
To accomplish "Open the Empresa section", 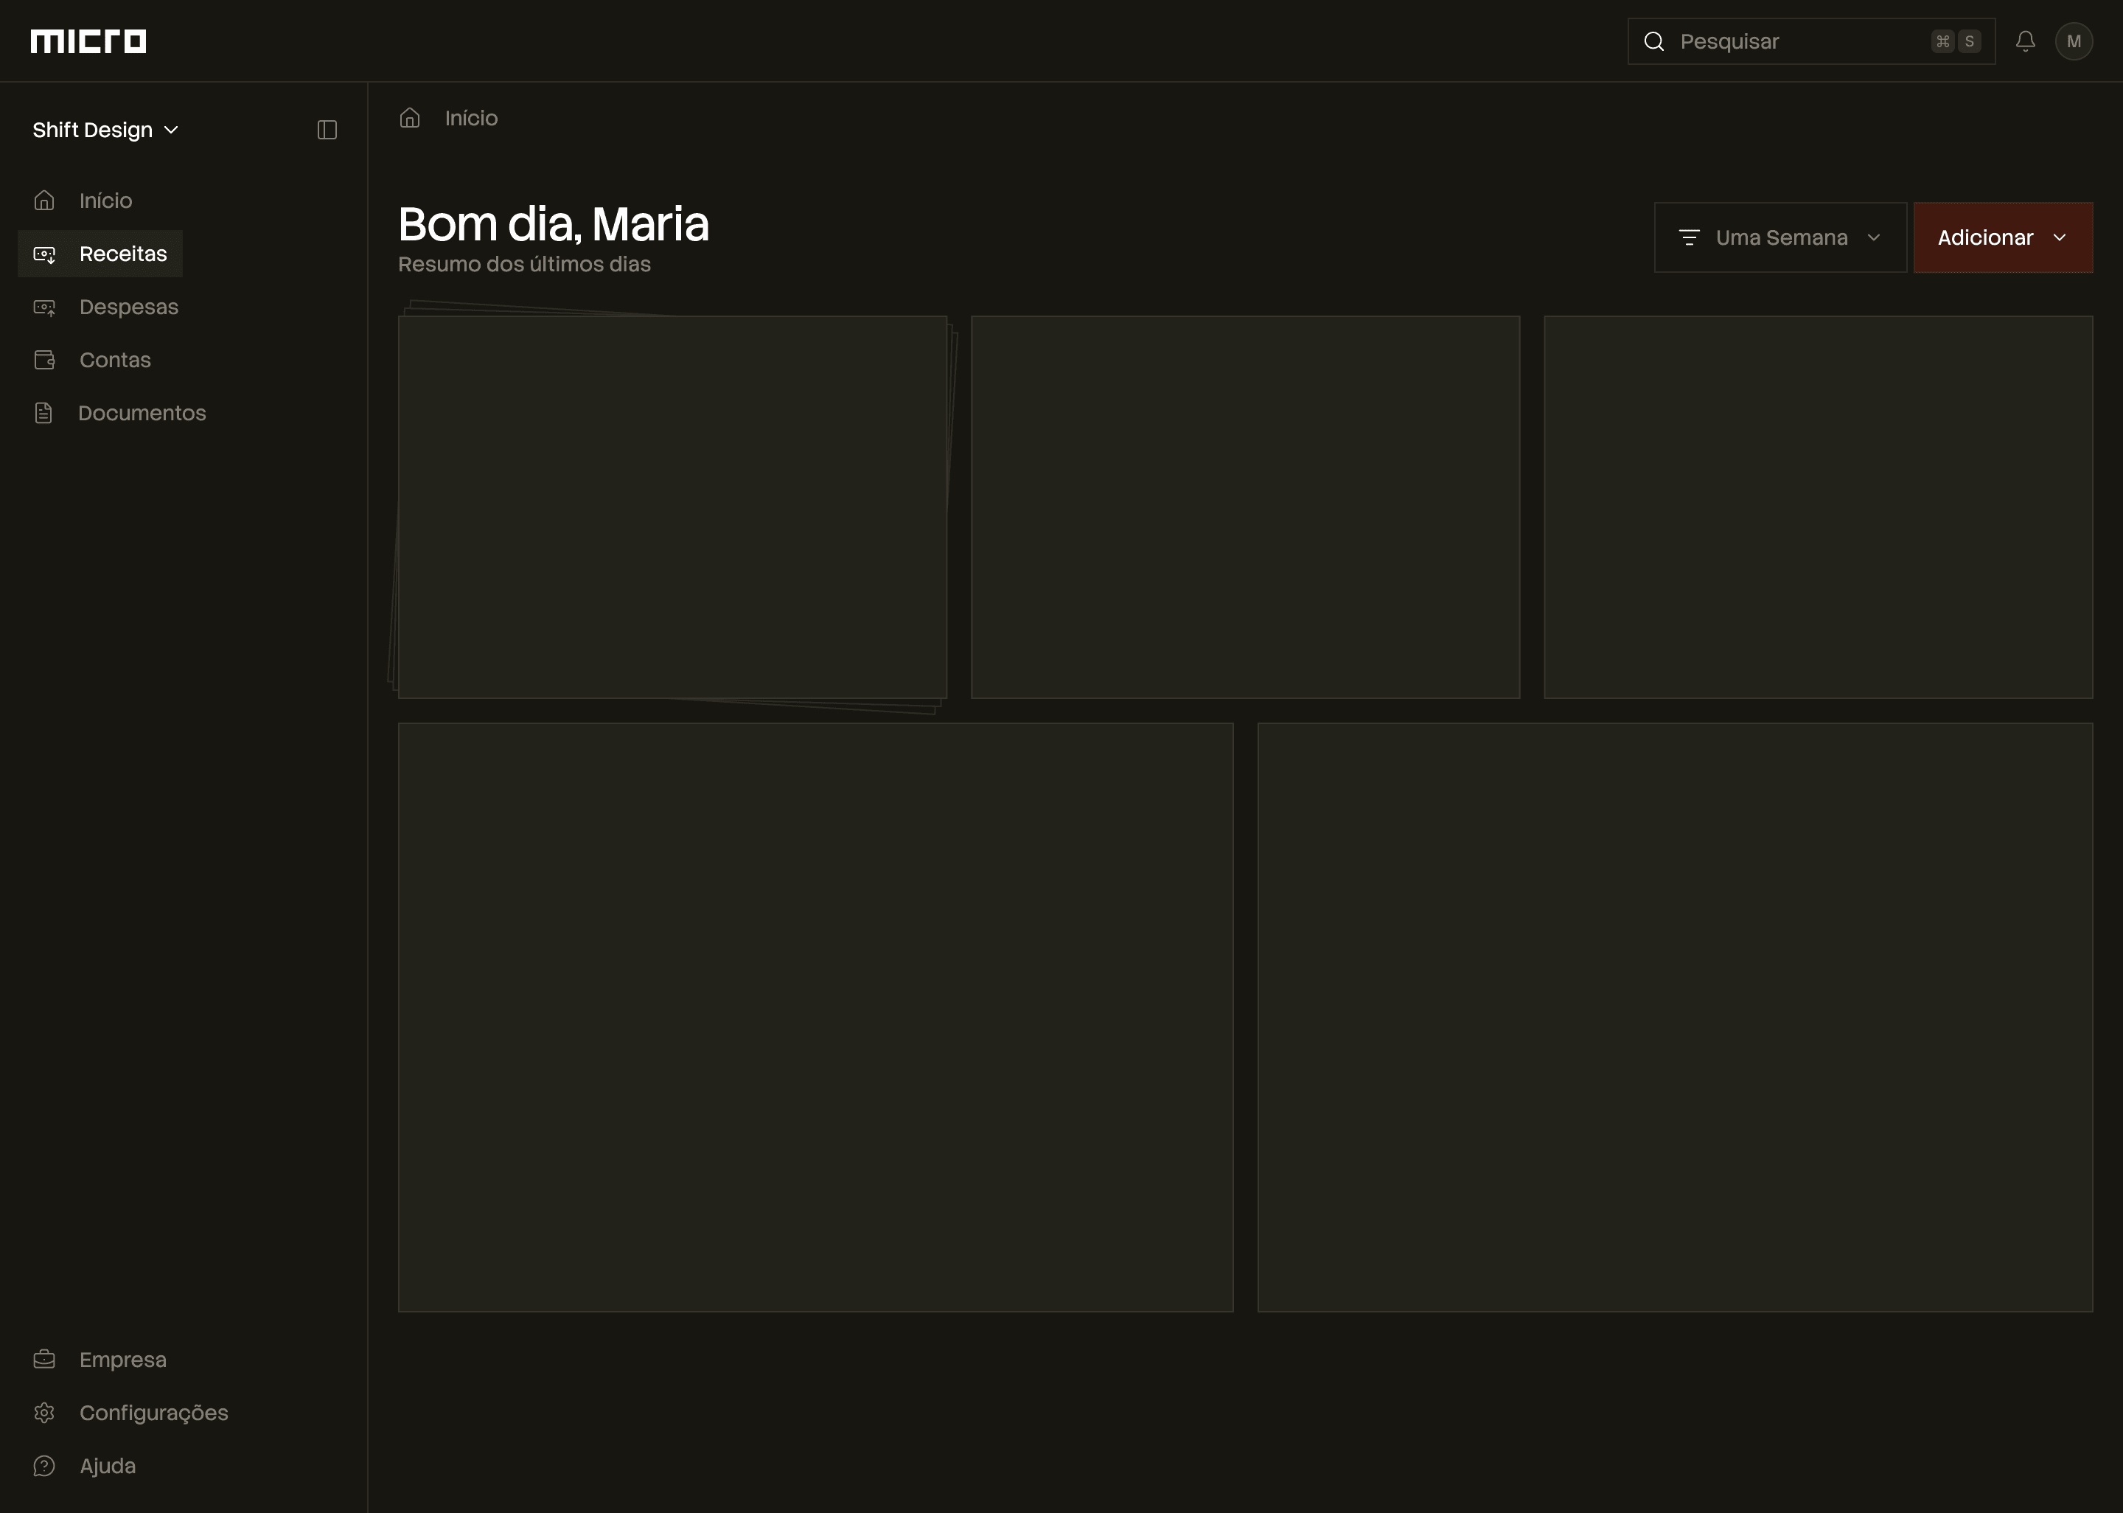I will (x=122, y=1360).
